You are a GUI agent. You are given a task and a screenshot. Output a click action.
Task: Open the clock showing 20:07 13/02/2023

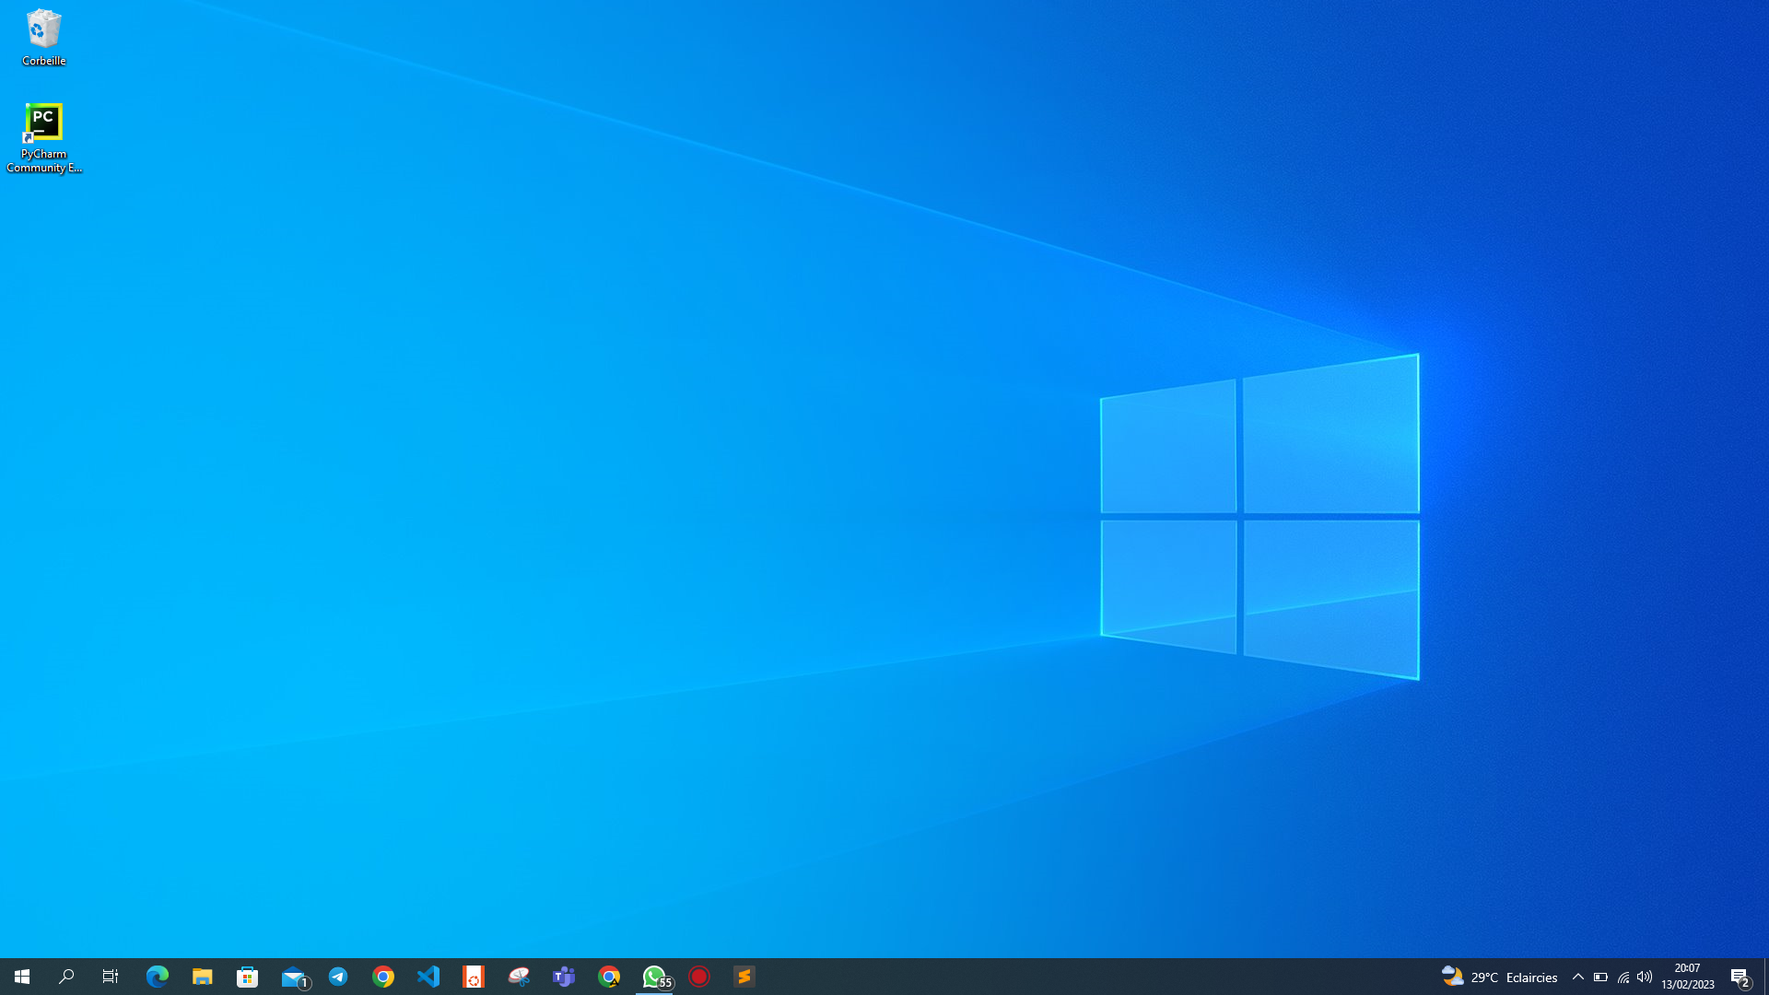tap(1688, 977)
